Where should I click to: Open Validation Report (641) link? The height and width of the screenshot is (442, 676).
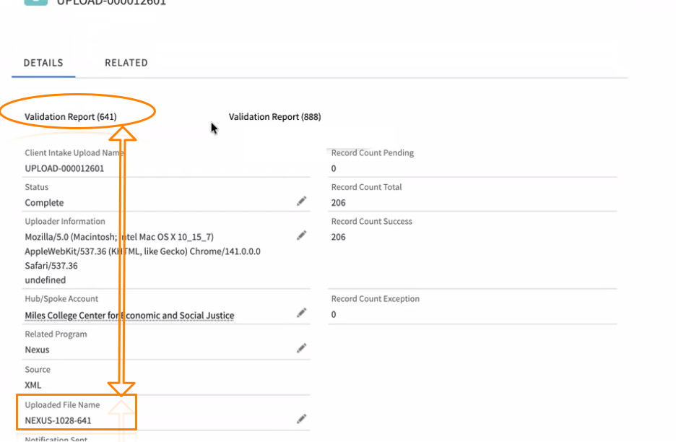click(71, 117)
